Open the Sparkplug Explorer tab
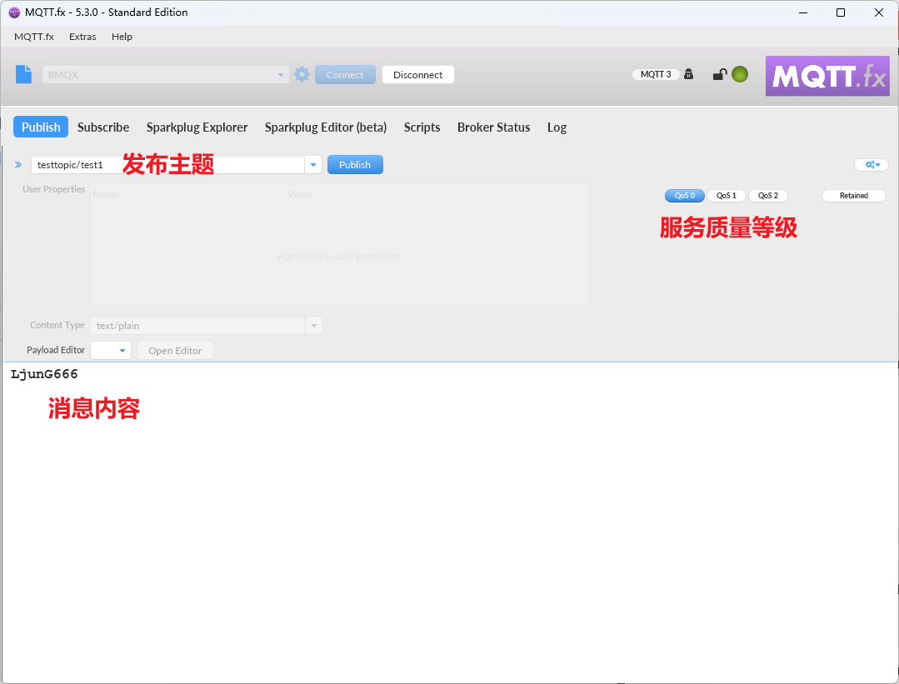 [197, 127]
